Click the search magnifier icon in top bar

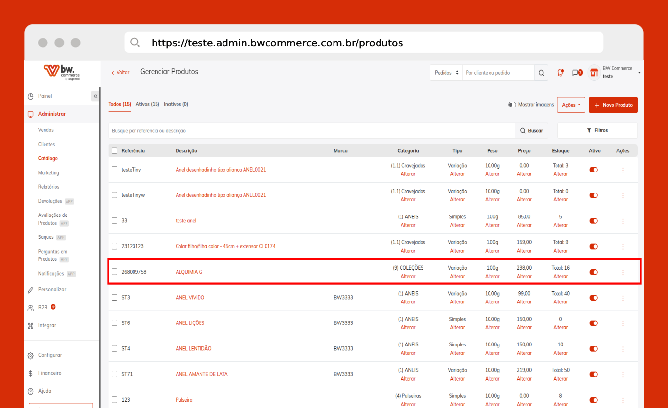541,73
